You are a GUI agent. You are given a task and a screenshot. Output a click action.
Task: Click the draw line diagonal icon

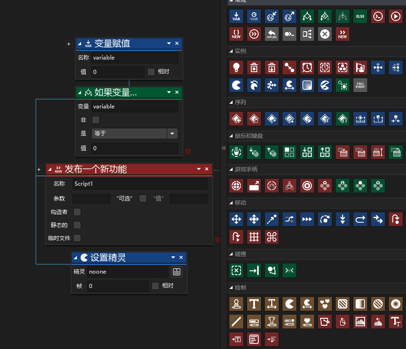(236, 322)
